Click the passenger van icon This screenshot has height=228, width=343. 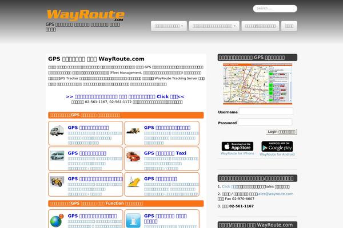(57, 156)
